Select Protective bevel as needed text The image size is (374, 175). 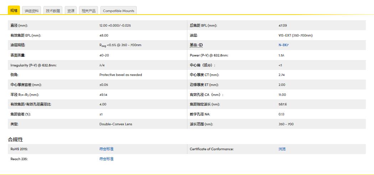click(120, 75)
